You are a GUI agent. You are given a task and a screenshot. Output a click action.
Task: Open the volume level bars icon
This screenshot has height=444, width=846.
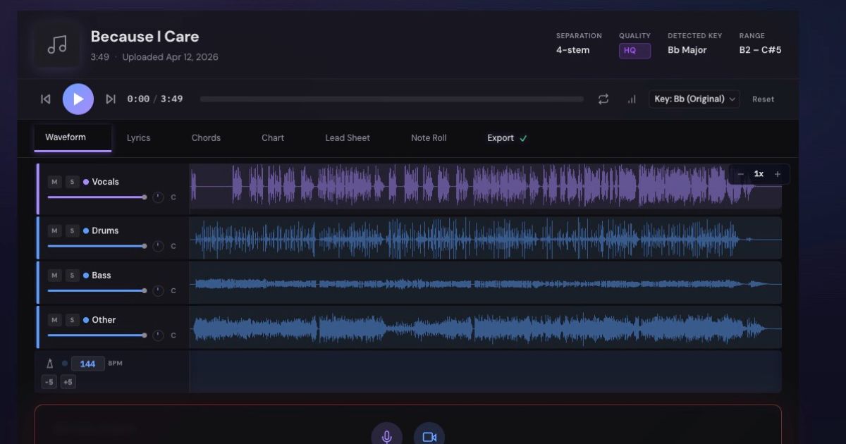632,99
